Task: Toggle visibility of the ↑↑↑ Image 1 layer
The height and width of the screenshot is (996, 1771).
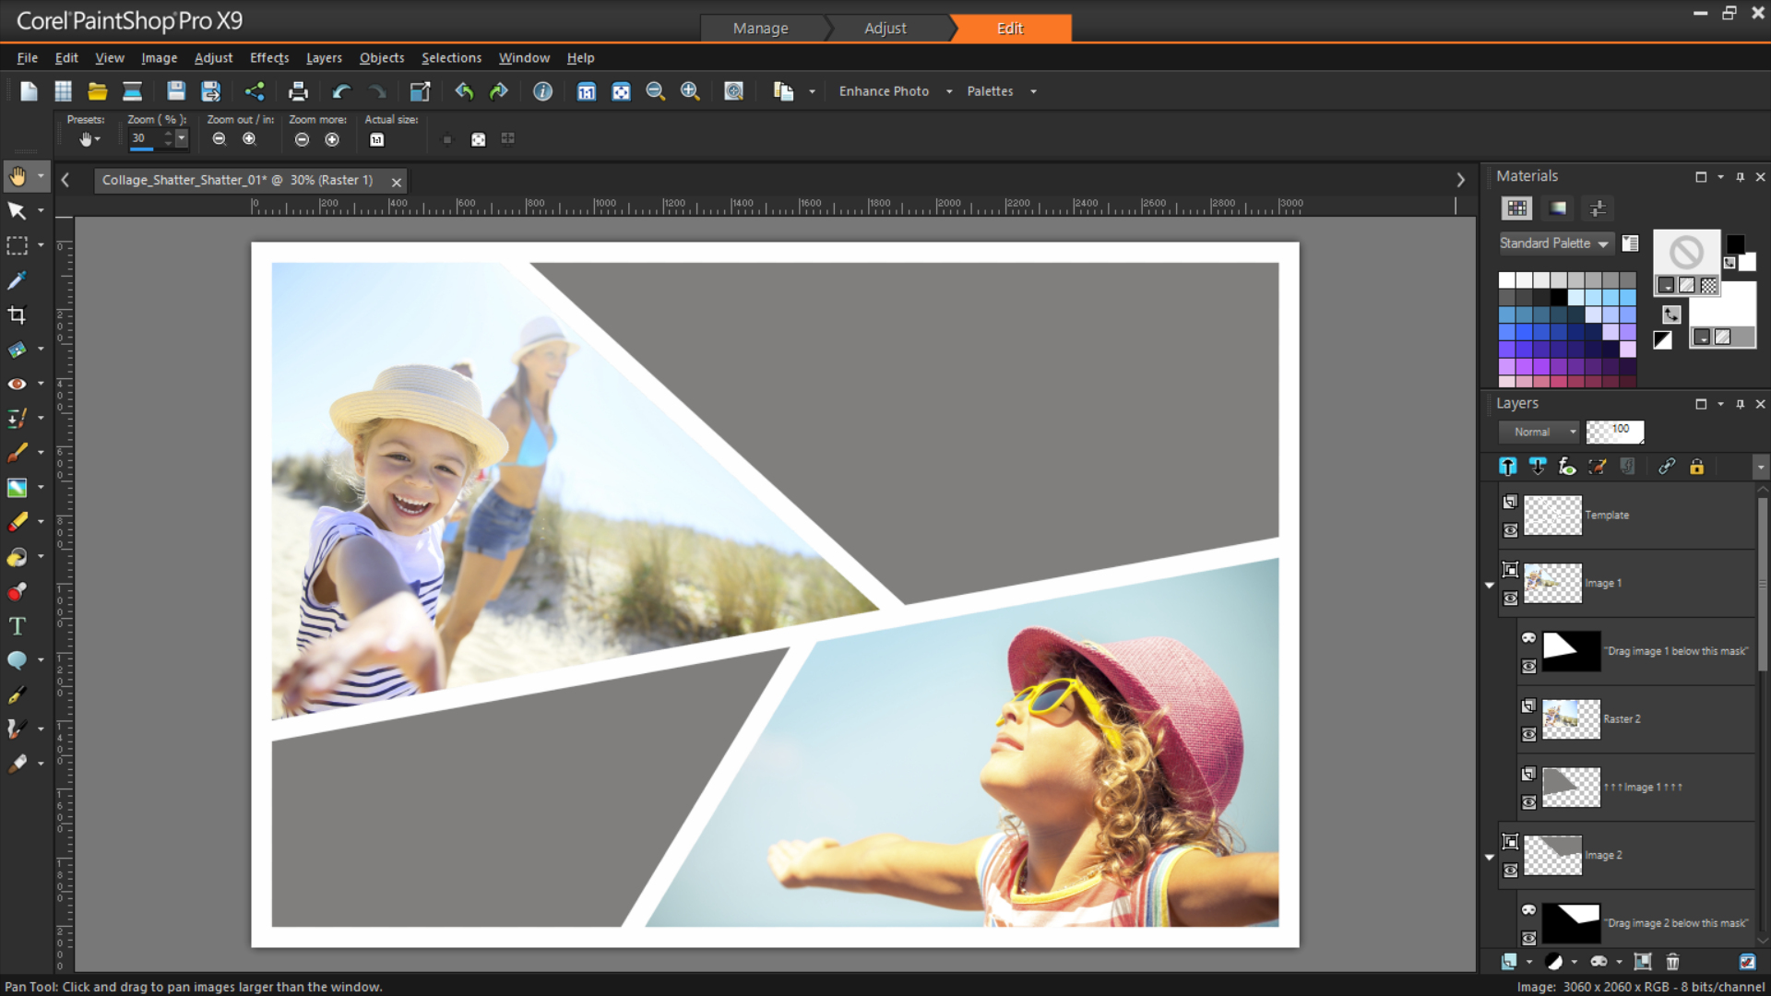Action: click(x=1528, y=802)
